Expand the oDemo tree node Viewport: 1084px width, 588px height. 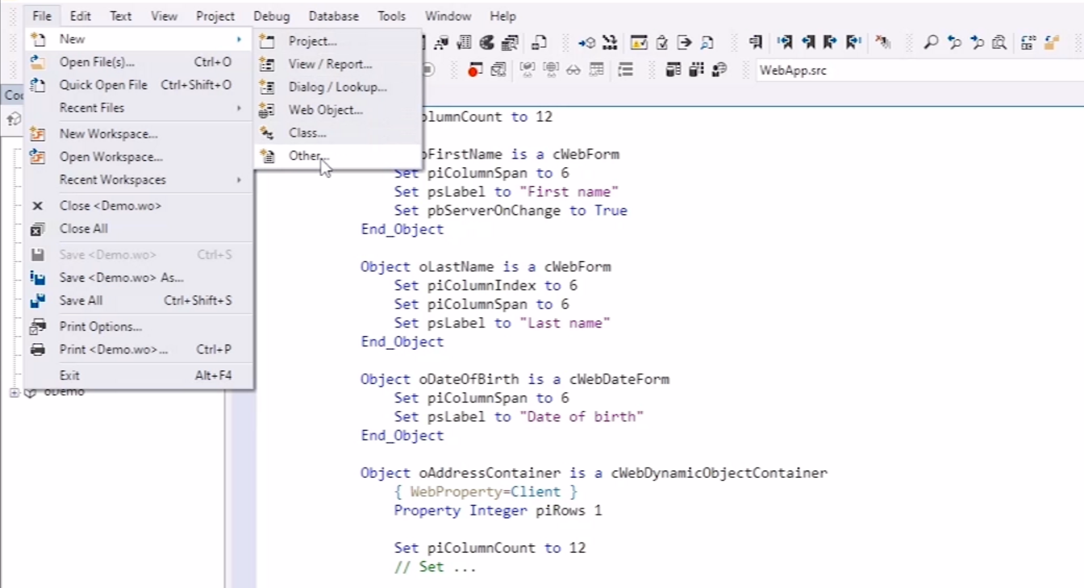tap(14, 393)
